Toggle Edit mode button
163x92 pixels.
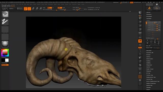pyautogui.click(x=25, y=9)
